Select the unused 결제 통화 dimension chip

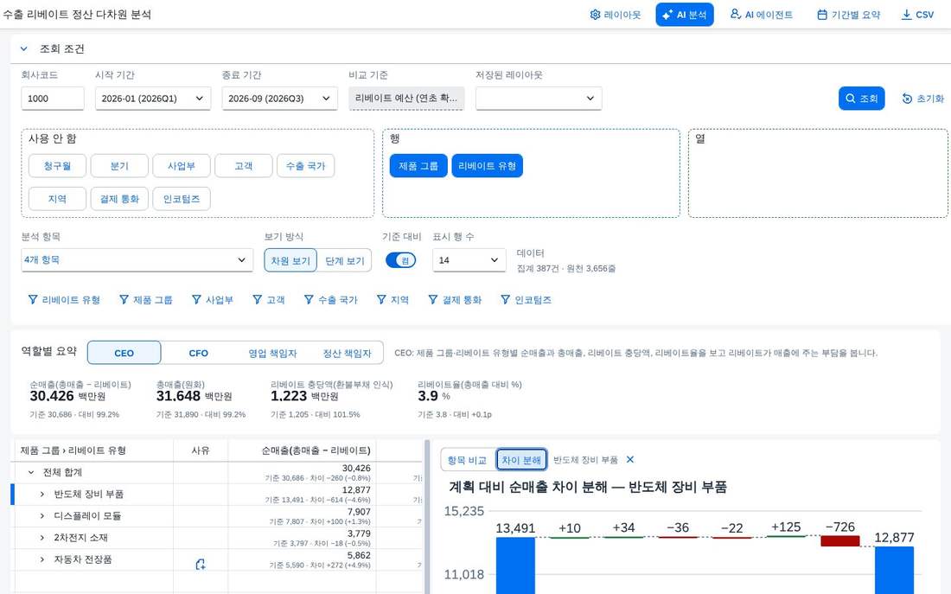(x=119, y=198)
